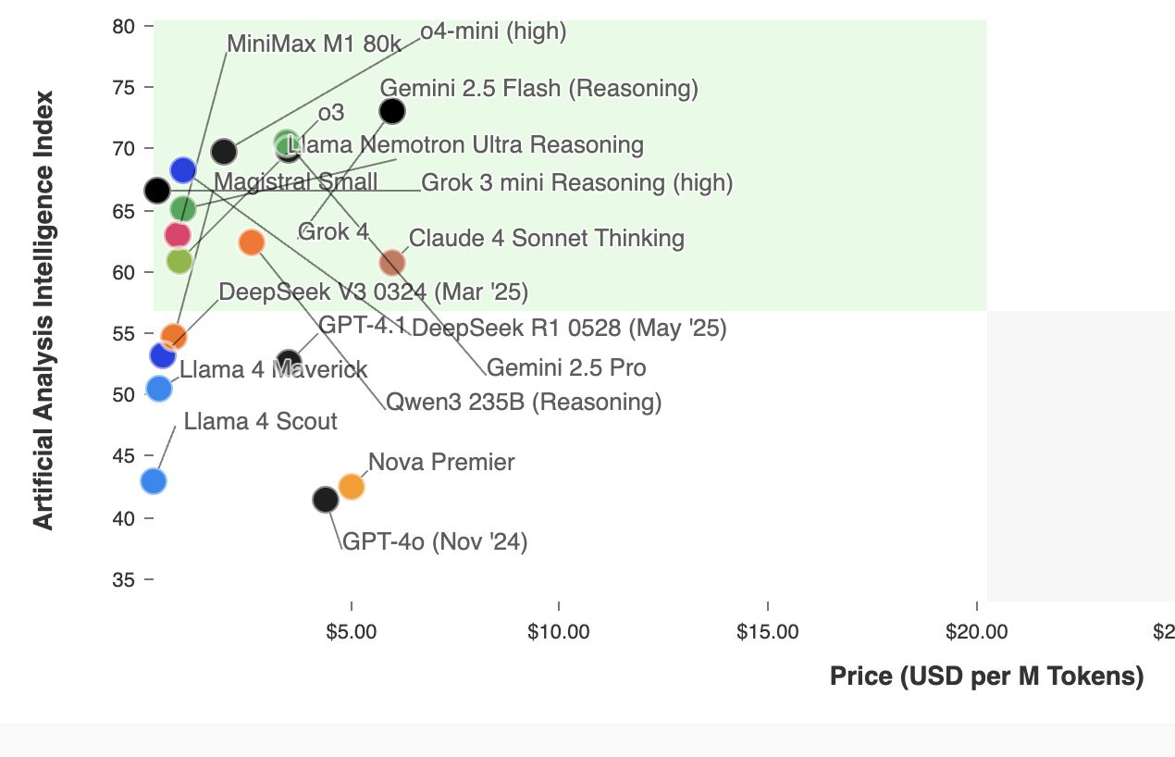Select the olive Llama Nemotron Ultra point
Viewport: 1175px width, 757px height.
(179, 261)
